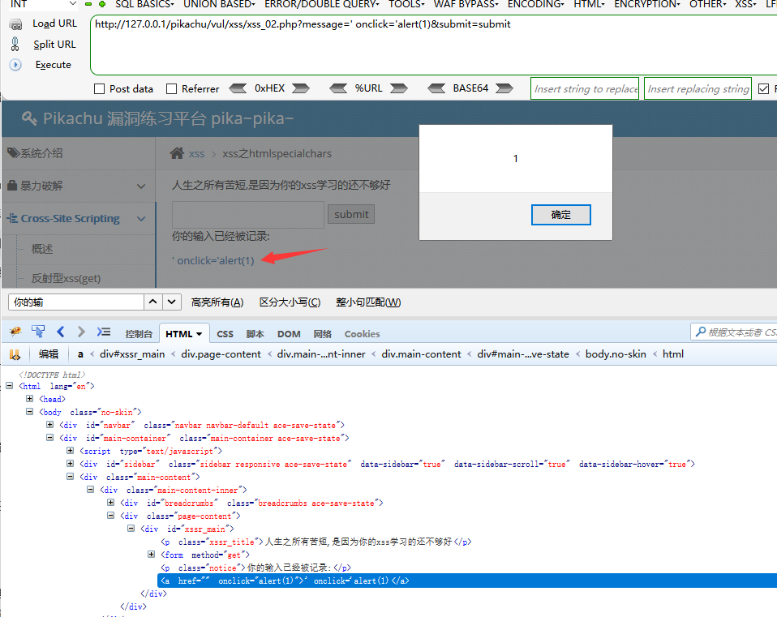Click left arrow beside BASE64
The image size is (777, 617).
(436, 88)
